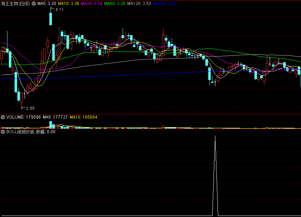Select the 抄底: 0.00 value
The image size is (301, 217).
point(46,132)
